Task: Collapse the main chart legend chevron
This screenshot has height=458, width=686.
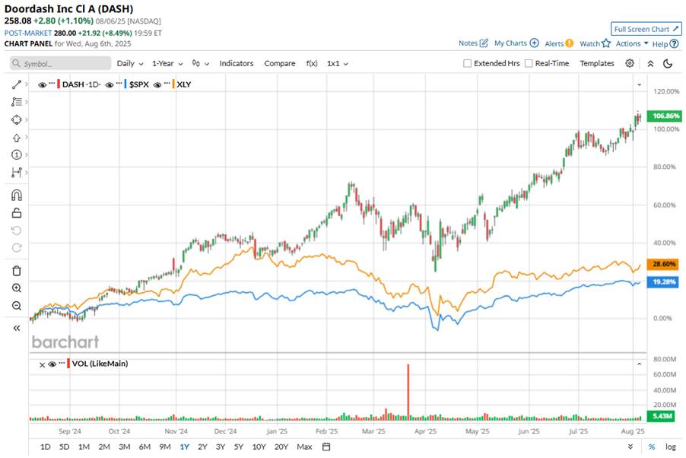Action: tap(639, 84)
